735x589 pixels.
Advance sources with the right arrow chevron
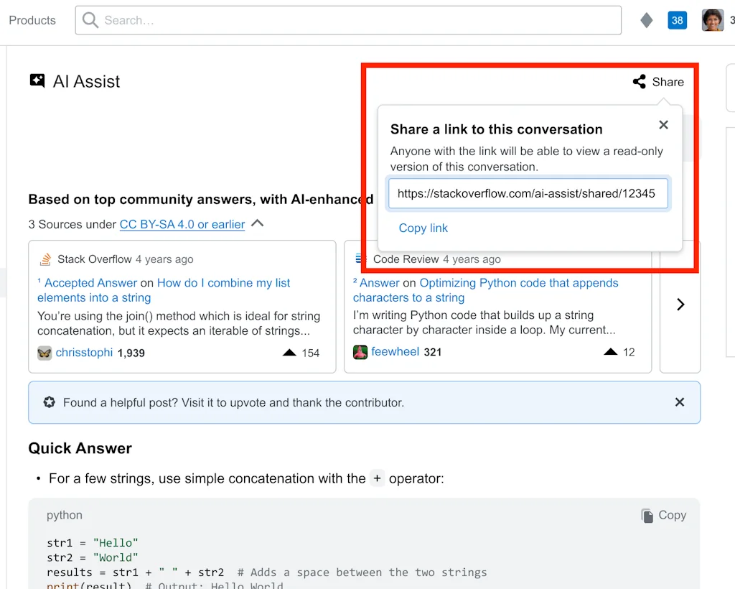click(x=680, y=305)
